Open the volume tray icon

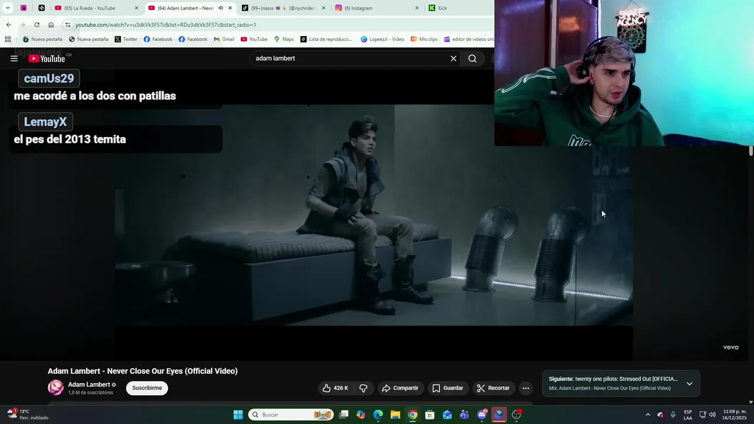(713, 415)
